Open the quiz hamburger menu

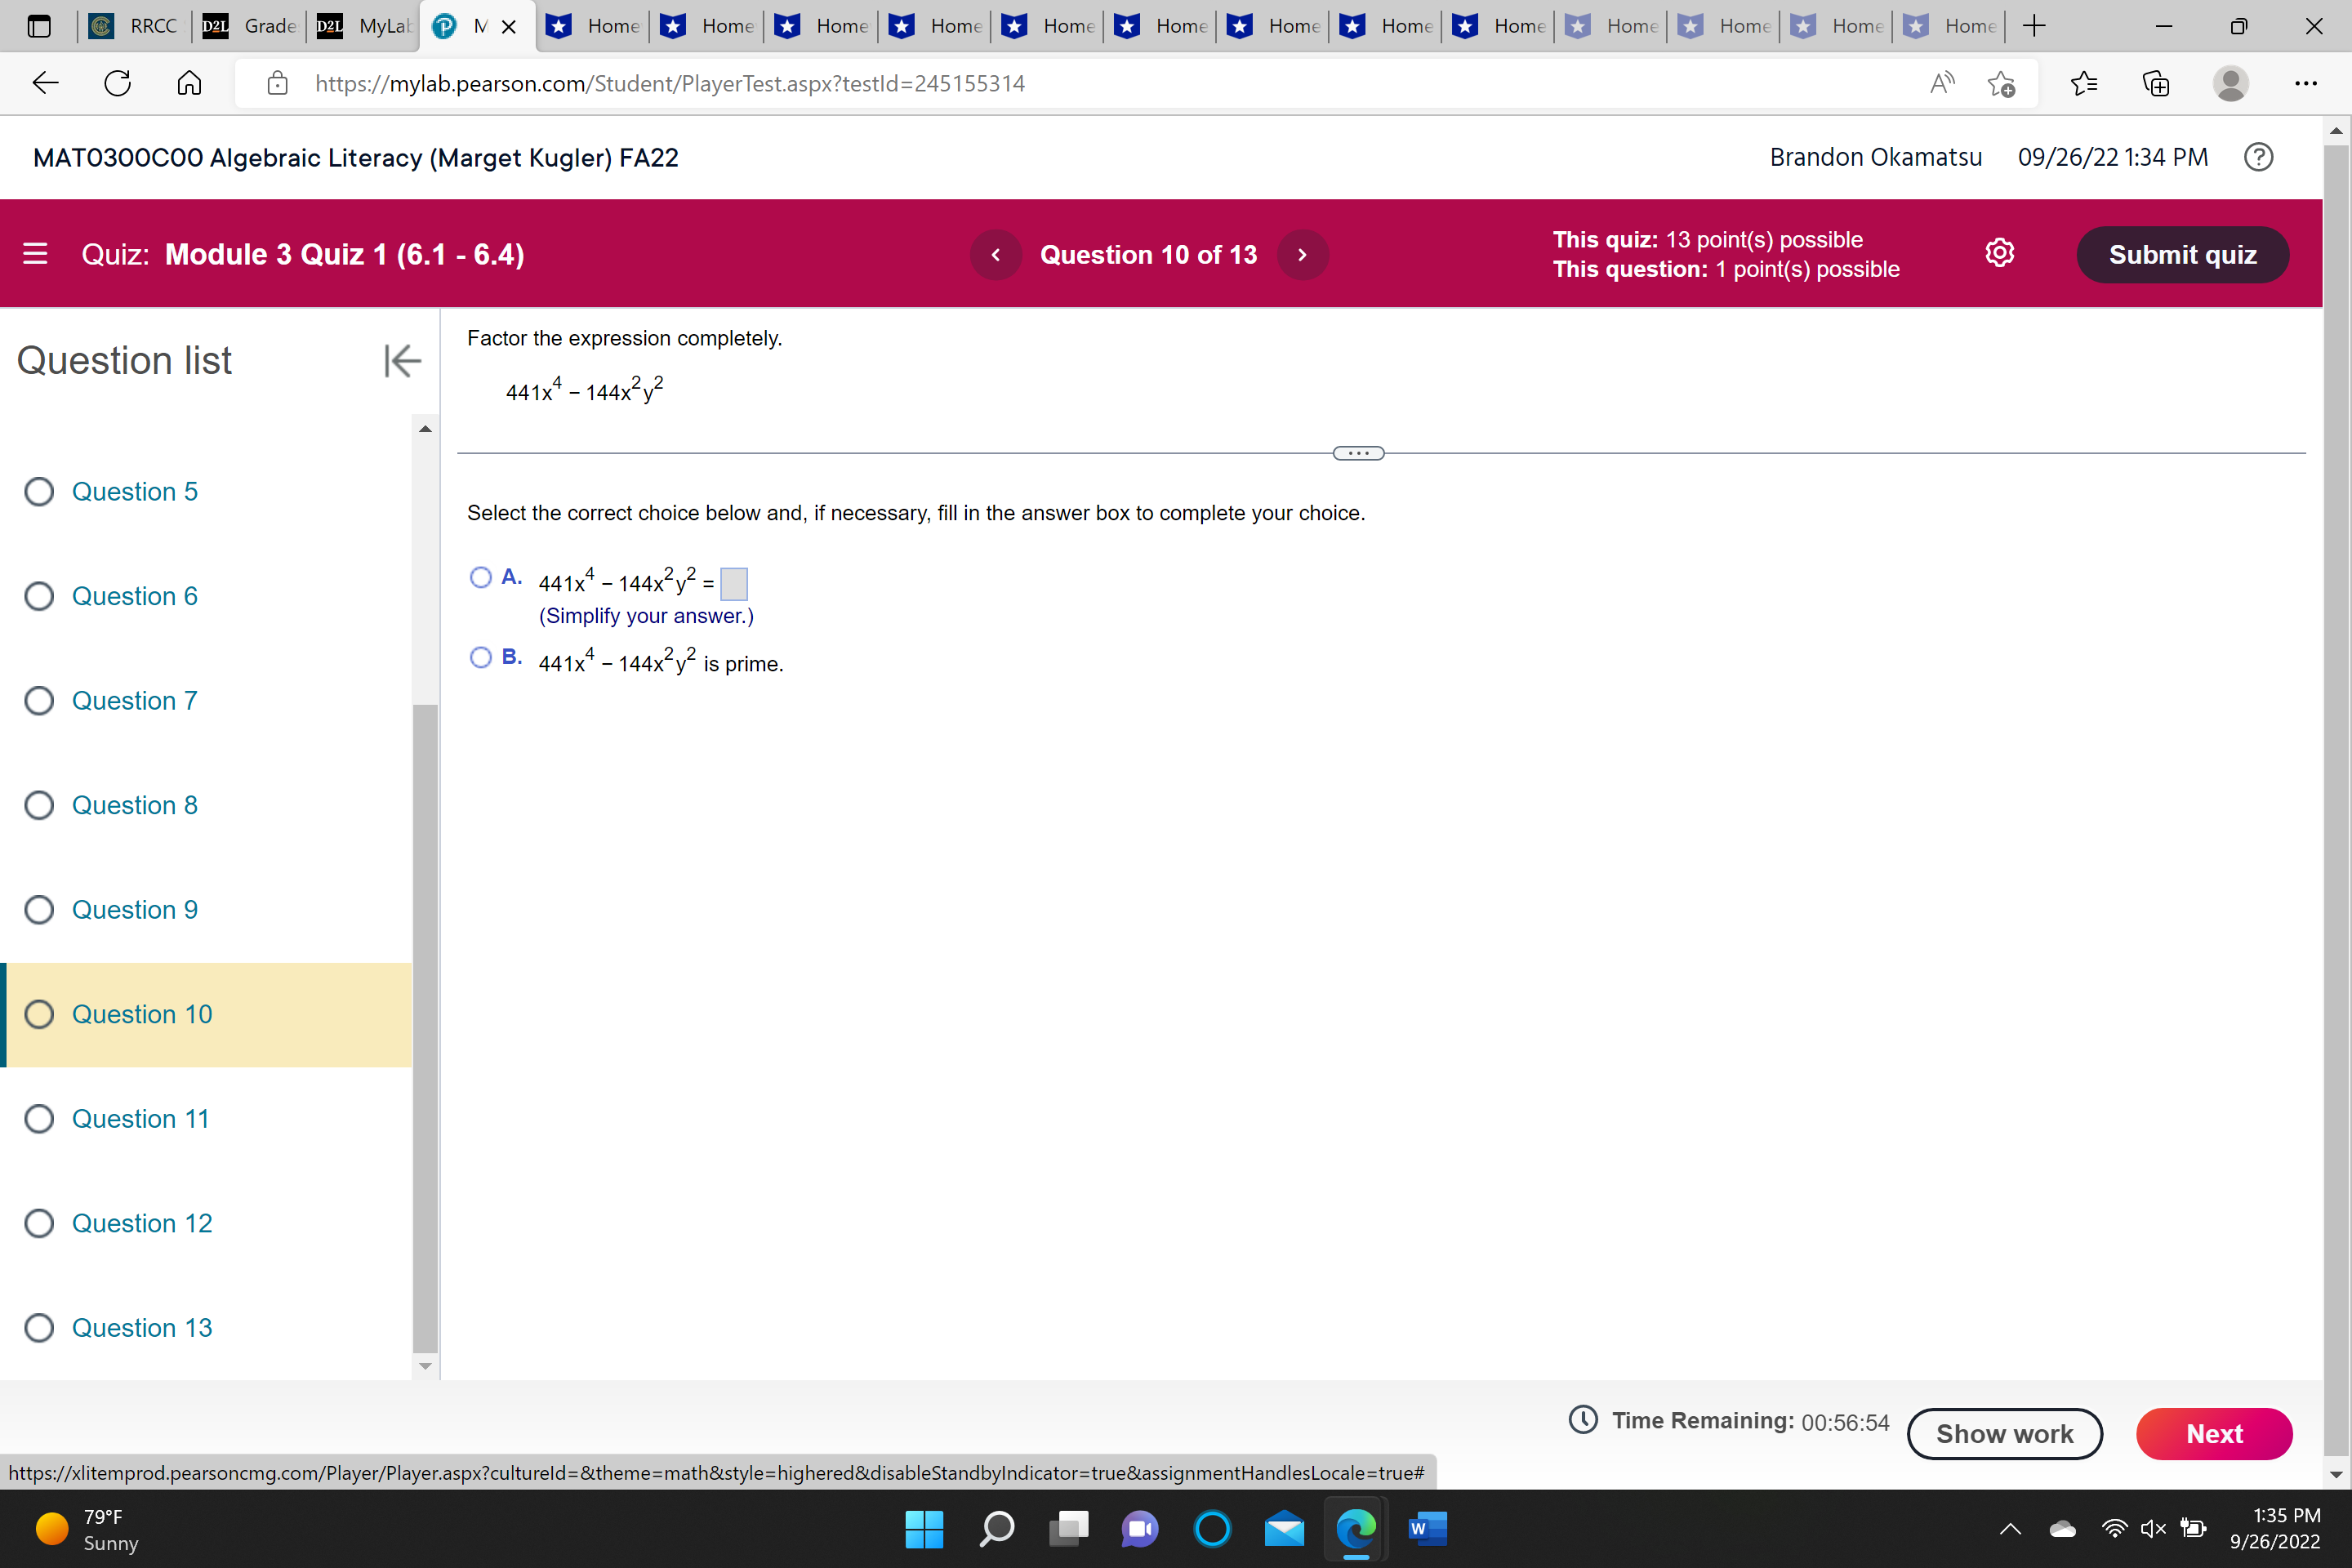35,254
